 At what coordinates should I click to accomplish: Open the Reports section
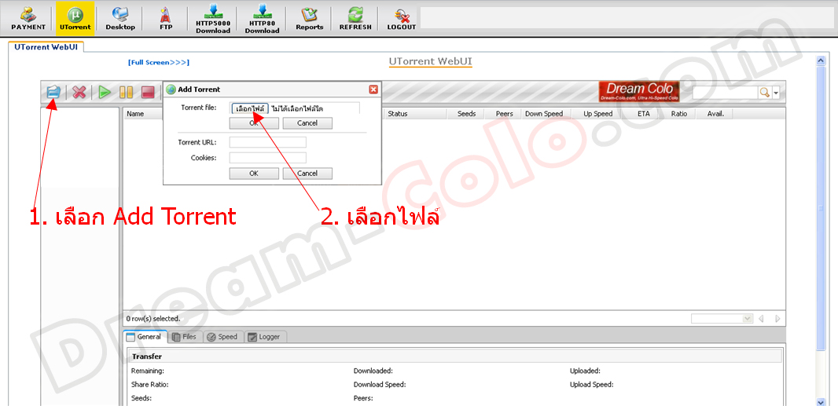(x=310, y=18)
